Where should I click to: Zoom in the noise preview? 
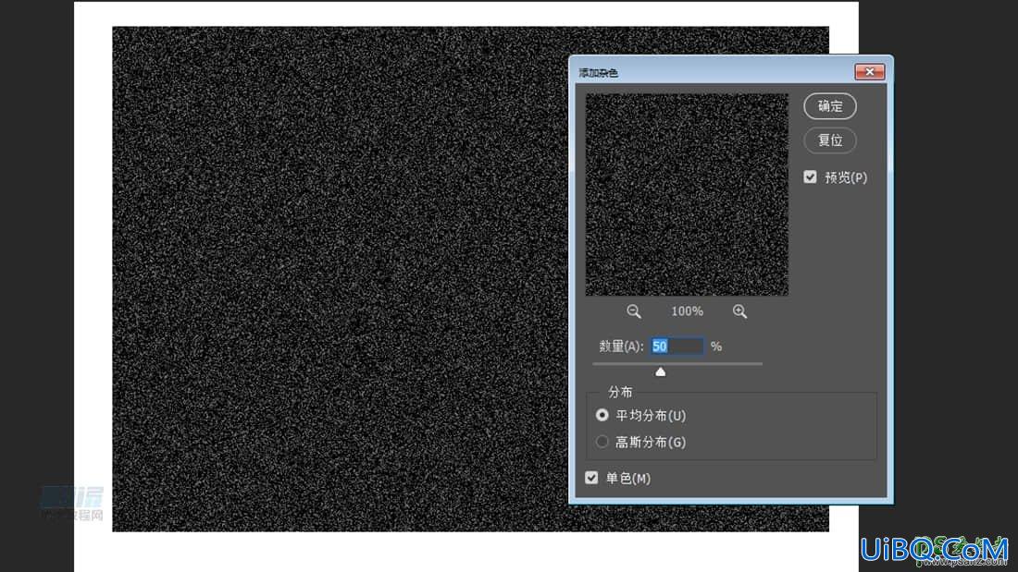pyautogui.click(x=739, y=311)
